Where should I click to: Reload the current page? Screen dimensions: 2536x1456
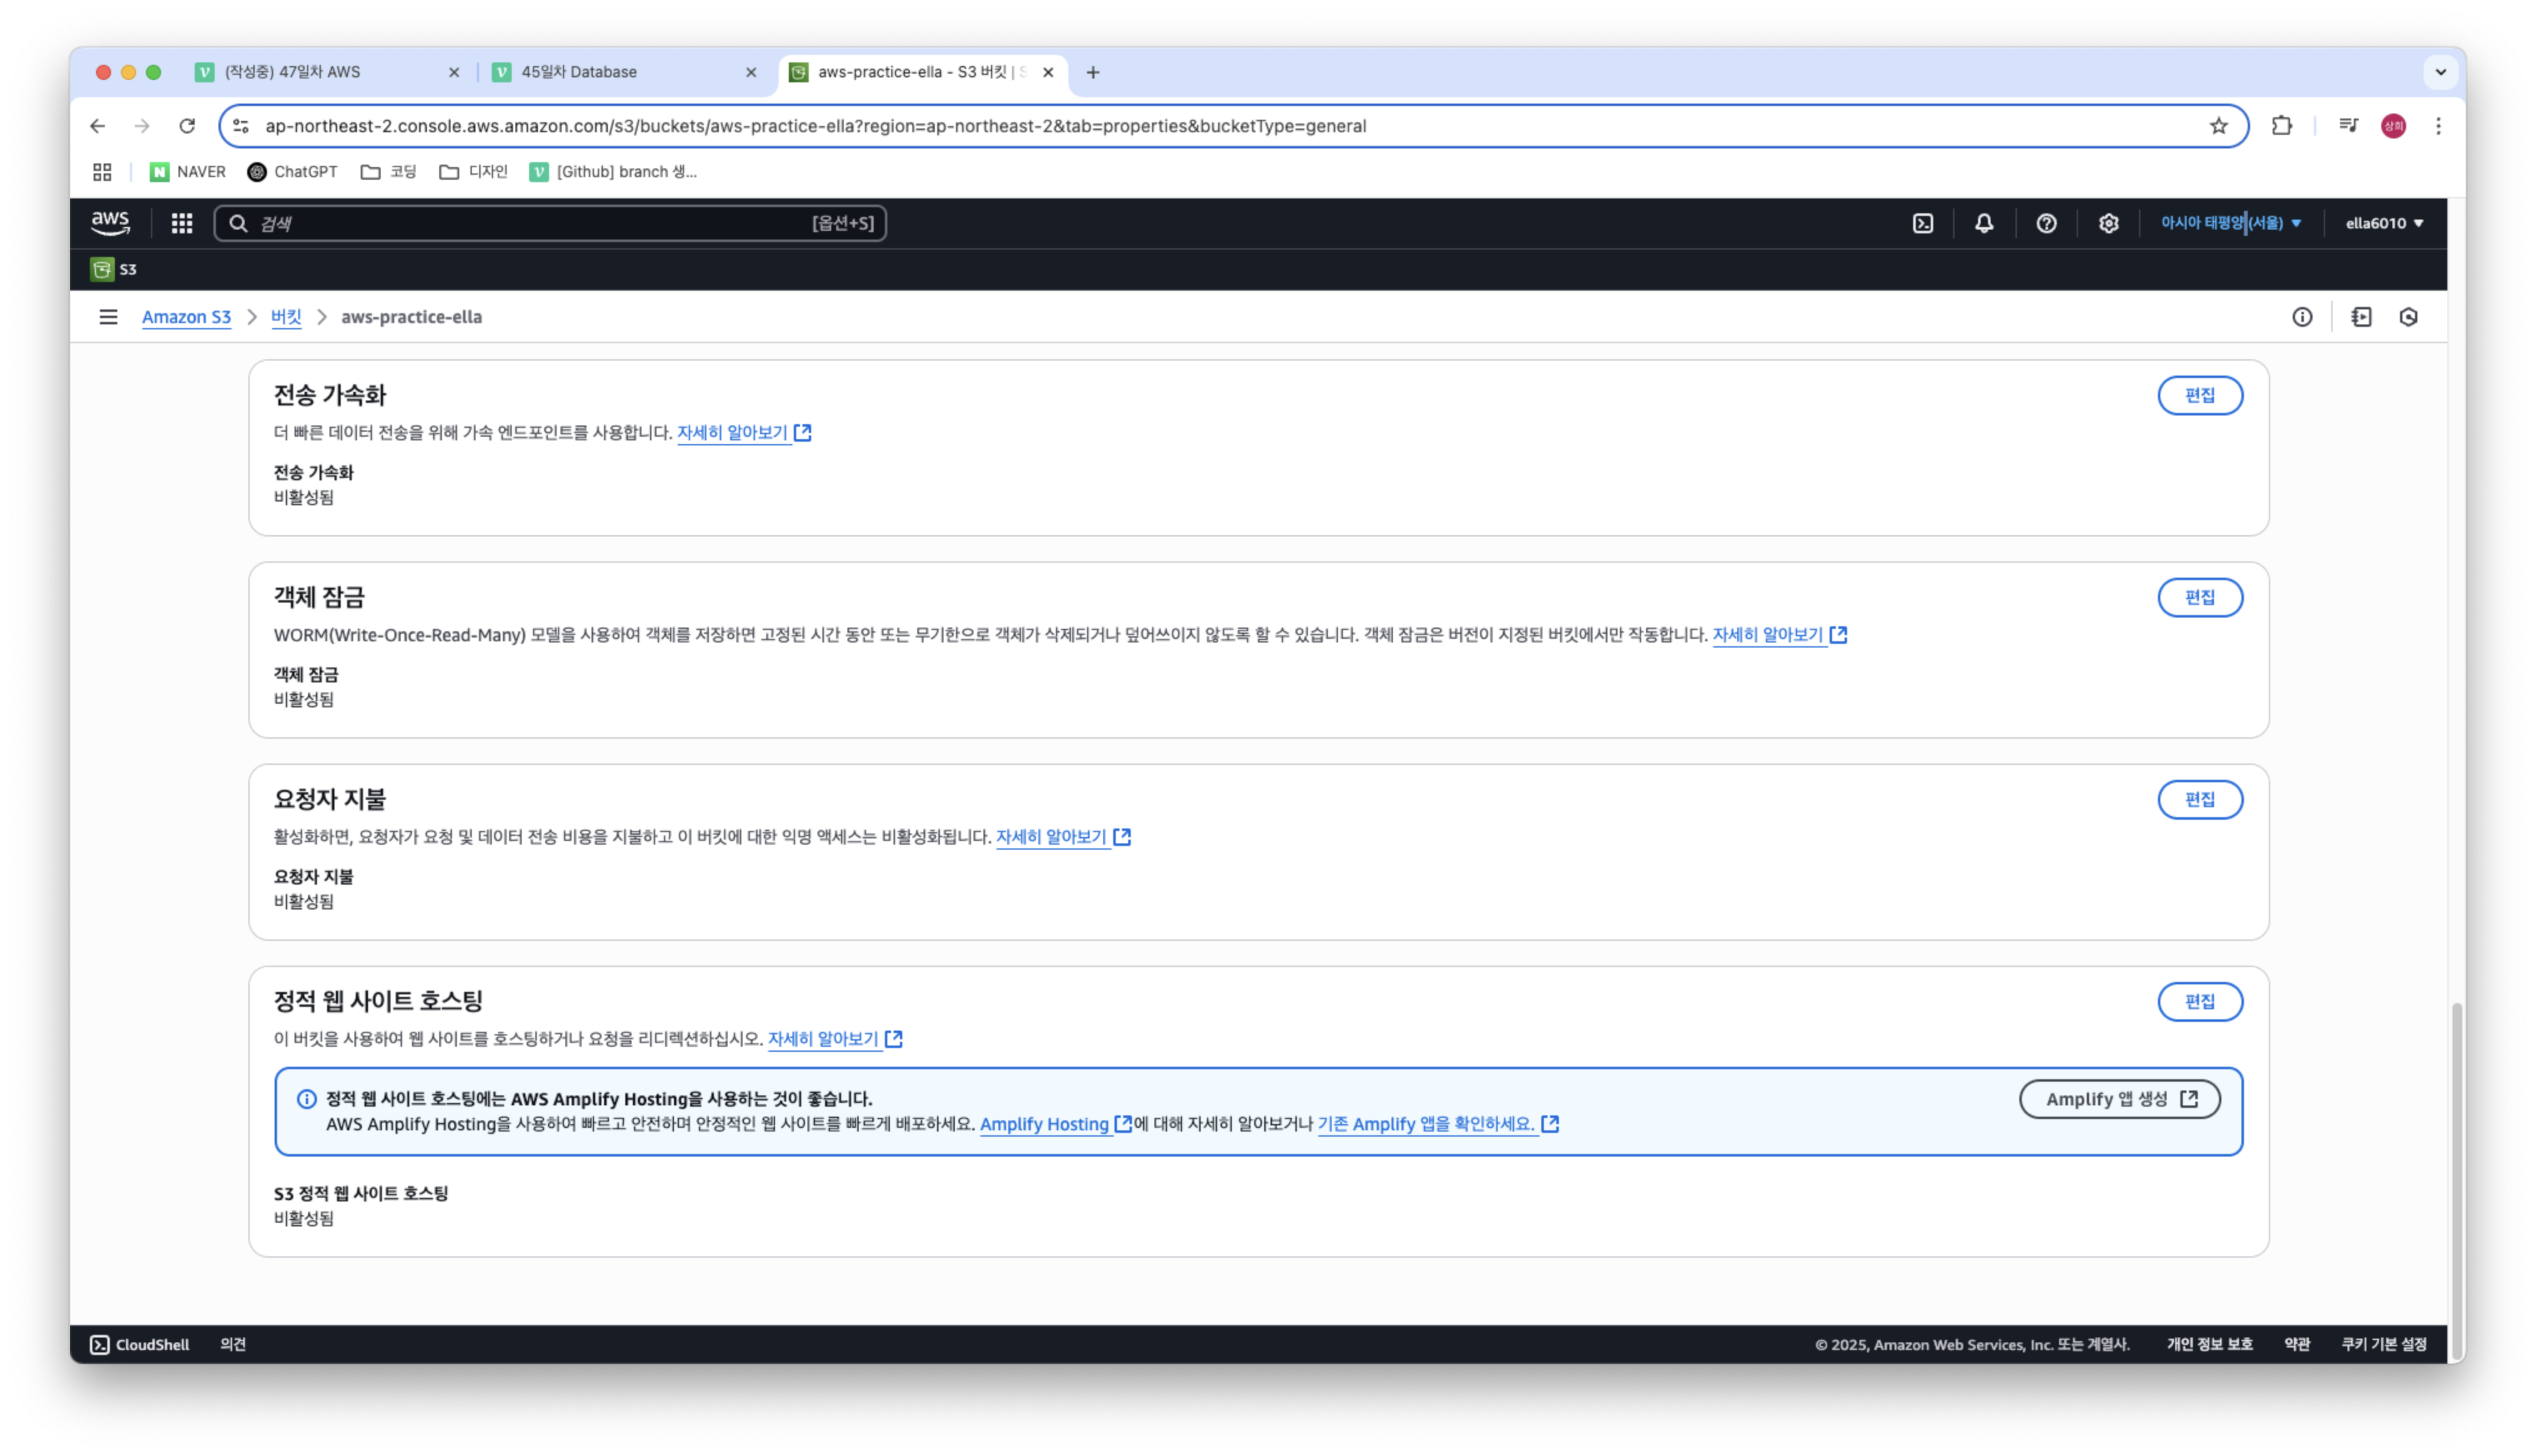click(x=187, y=126)
